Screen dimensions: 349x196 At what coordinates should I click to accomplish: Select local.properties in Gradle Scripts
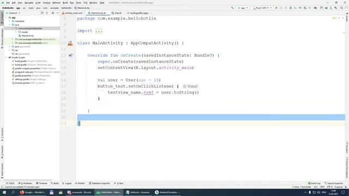[x=28, y=83]
